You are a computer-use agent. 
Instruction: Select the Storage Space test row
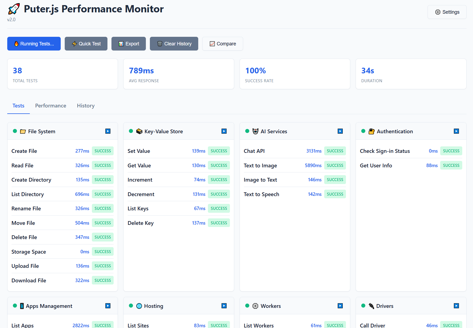tap(63, 252)
